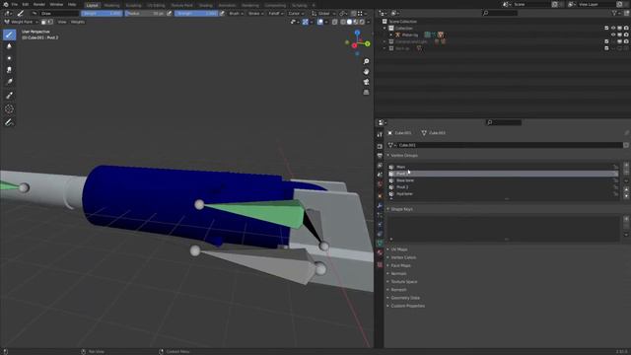This screenshot has height=355, width=631.
Task: Toggle lock on Main vertex group
Action: click(x=615, y=167)
